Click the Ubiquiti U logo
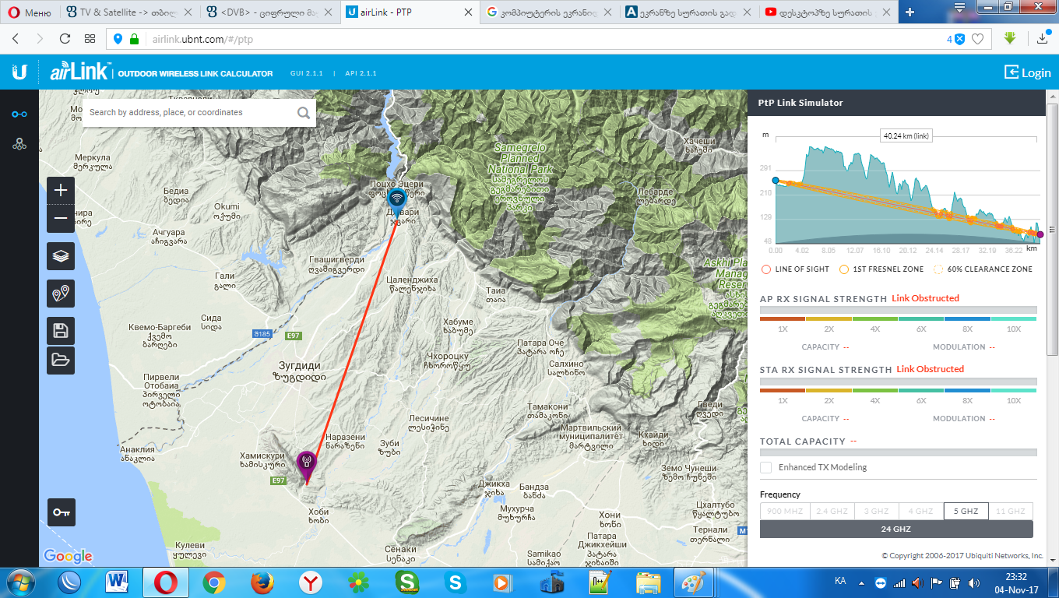 pos(19,72)
